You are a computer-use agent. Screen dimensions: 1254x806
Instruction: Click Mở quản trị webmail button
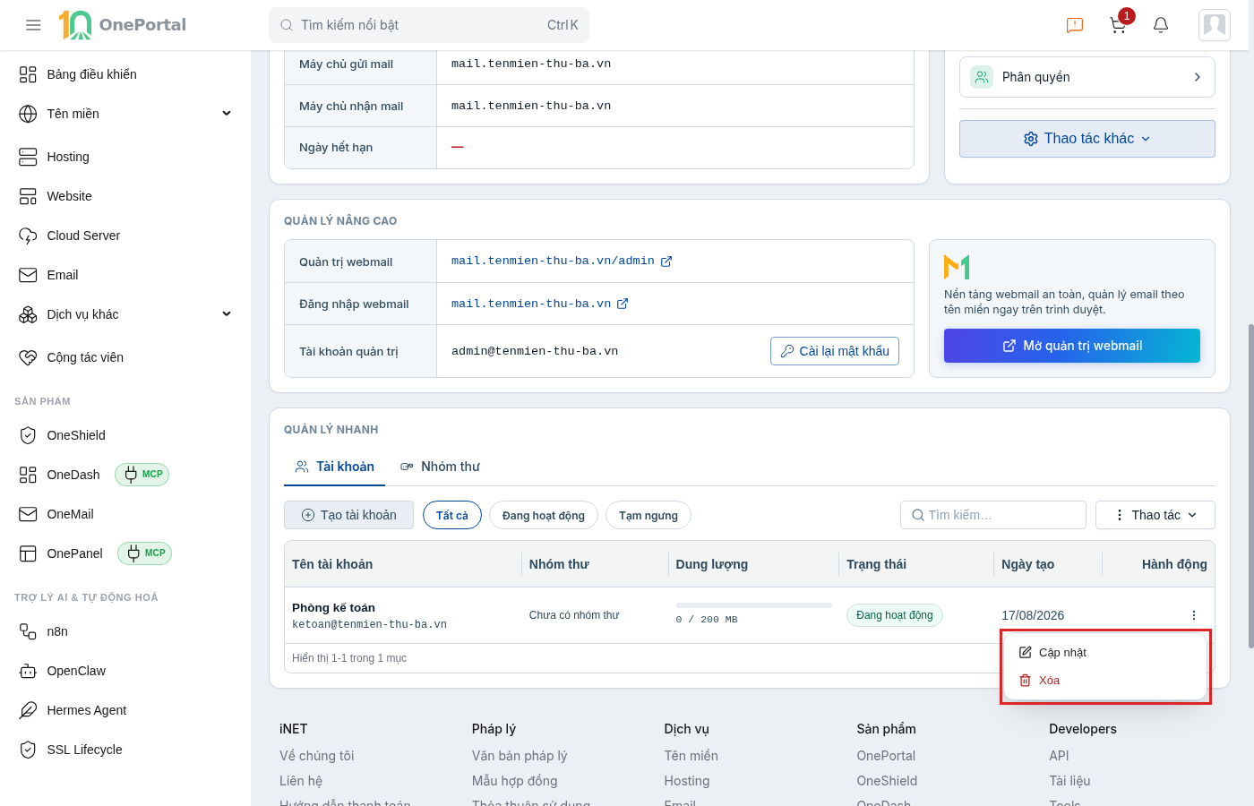click(x=1072, y=346)
